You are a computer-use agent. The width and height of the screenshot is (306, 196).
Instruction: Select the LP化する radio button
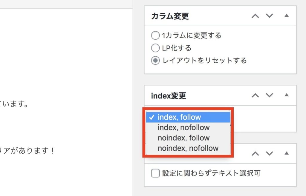pyautogui.click(x=155, y=48)
